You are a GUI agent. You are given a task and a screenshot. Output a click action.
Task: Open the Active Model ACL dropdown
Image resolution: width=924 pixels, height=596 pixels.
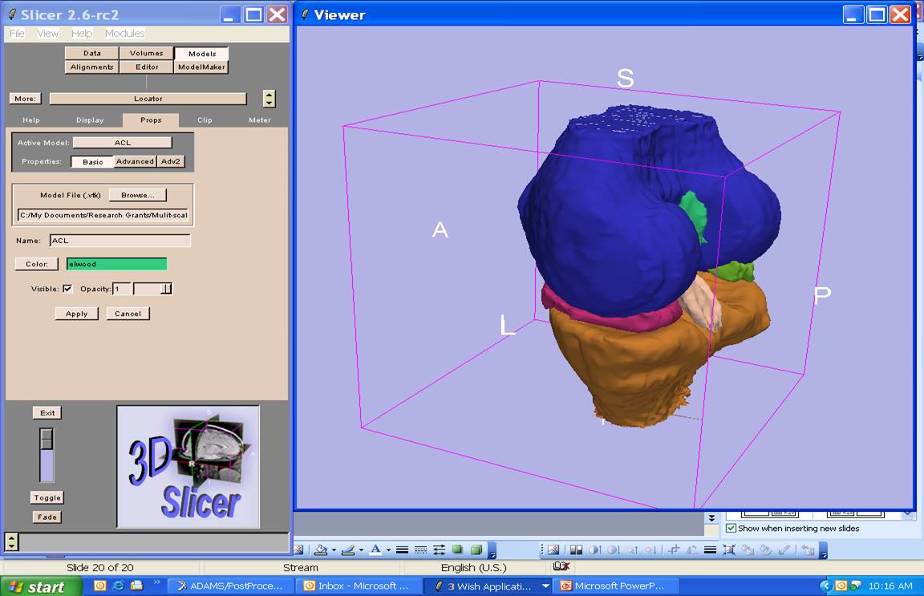point(122,143)
